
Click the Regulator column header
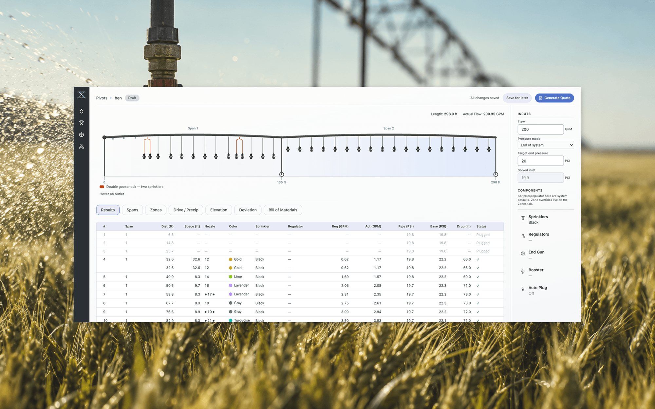pos(295,226)
